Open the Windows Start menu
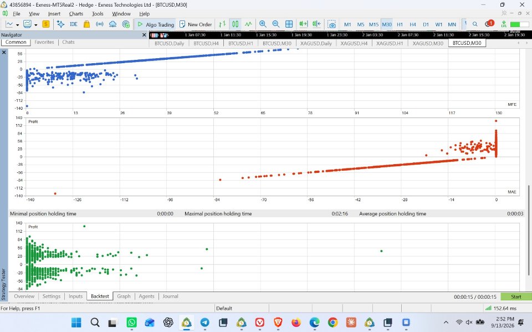This screenshot has height=332, width=532. tap(76, 322)
